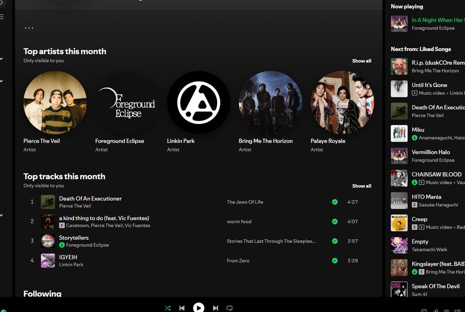Select Speak Of The Devil in queue
Screen dimensions: 465x312
point(435,286)
